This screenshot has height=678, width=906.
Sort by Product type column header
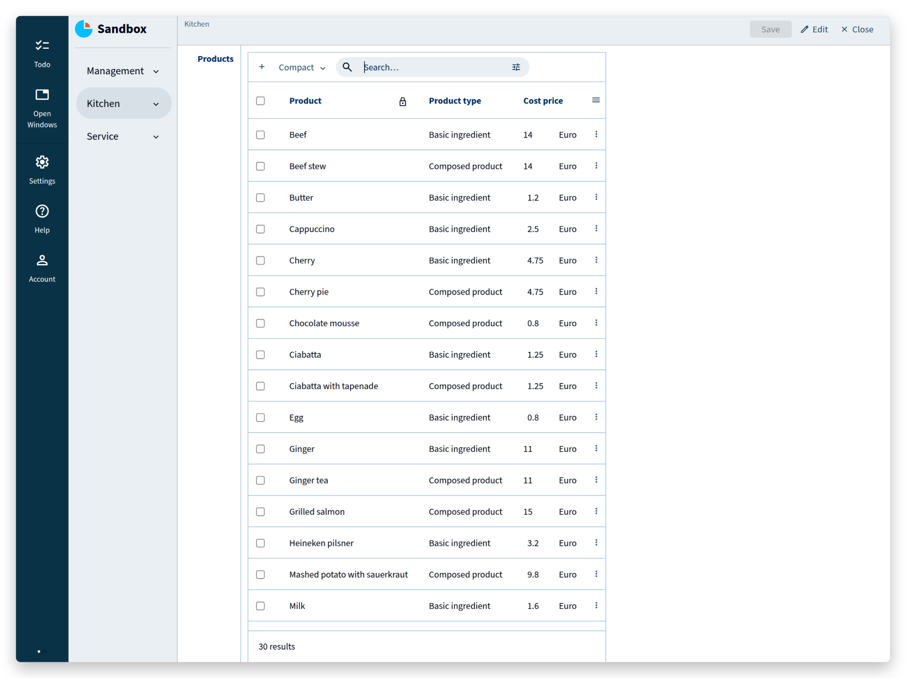[455, 101]
